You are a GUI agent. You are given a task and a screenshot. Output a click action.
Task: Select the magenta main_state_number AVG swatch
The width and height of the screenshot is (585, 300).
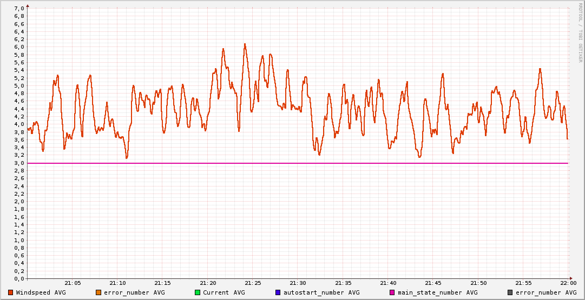[x=392, y=292]
